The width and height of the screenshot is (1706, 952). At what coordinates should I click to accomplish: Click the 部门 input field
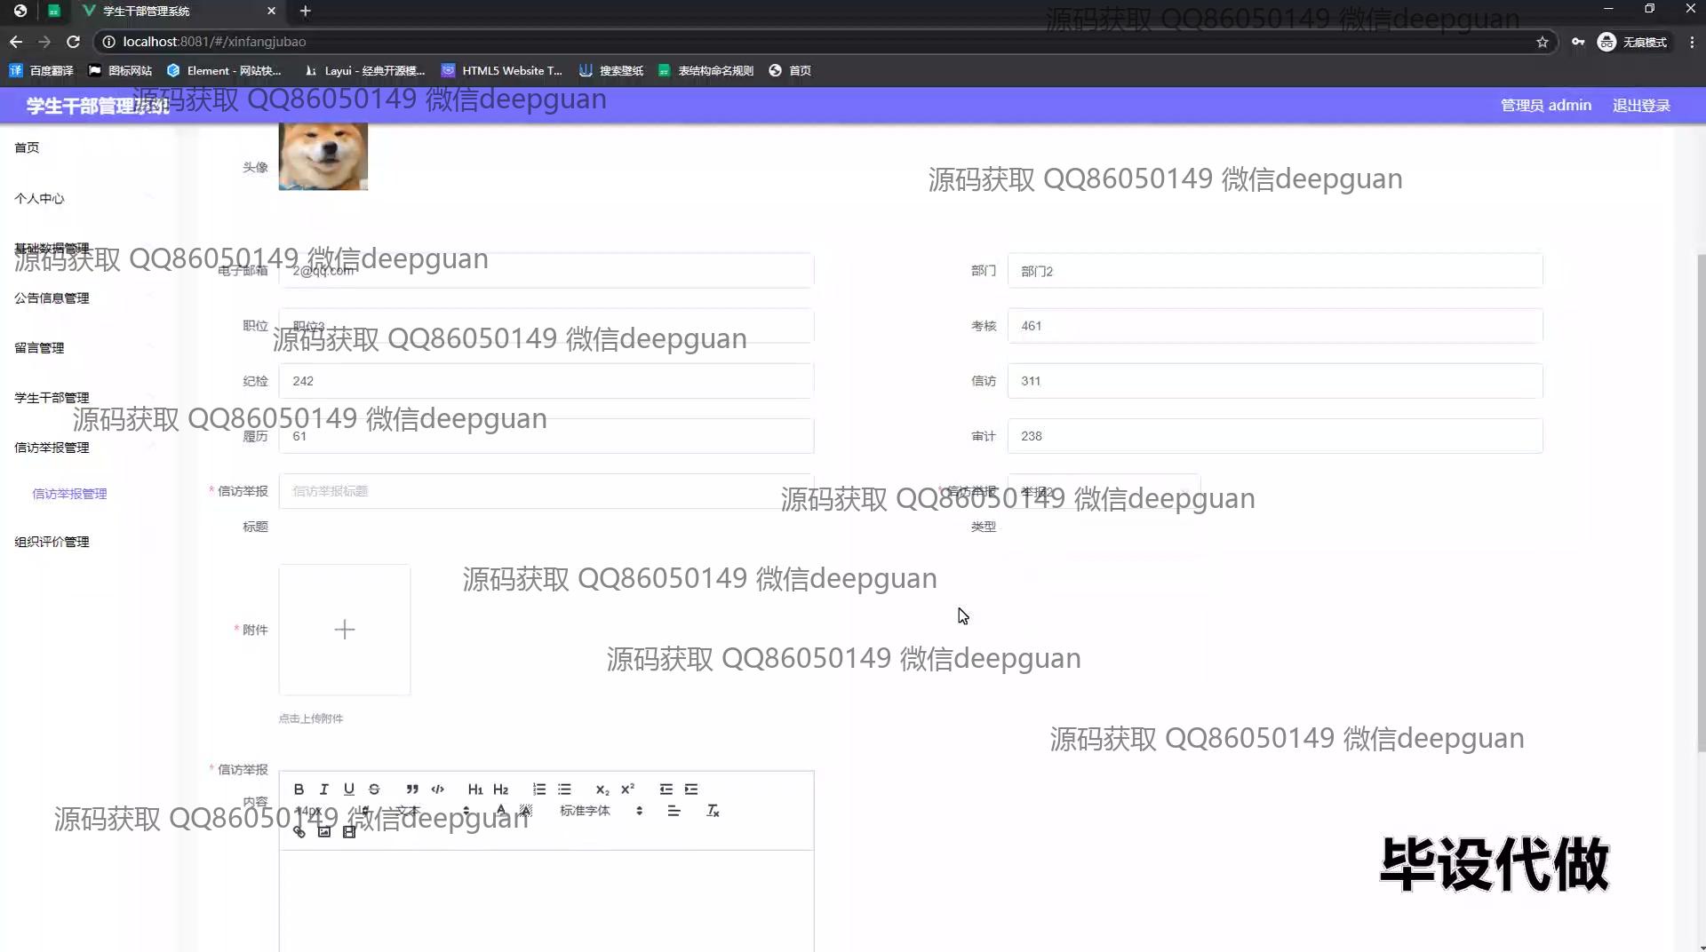[1275, 271]
